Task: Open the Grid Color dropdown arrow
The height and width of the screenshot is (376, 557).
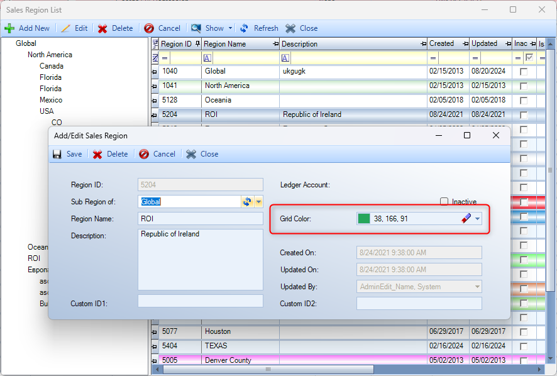Action: 477,219
